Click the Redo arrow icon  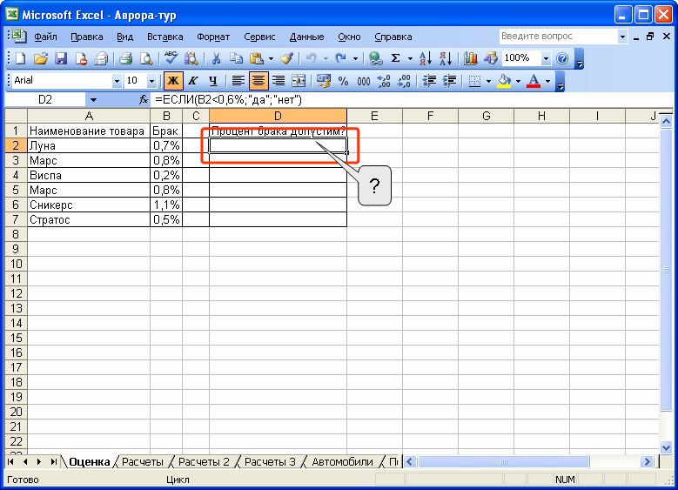340,58
